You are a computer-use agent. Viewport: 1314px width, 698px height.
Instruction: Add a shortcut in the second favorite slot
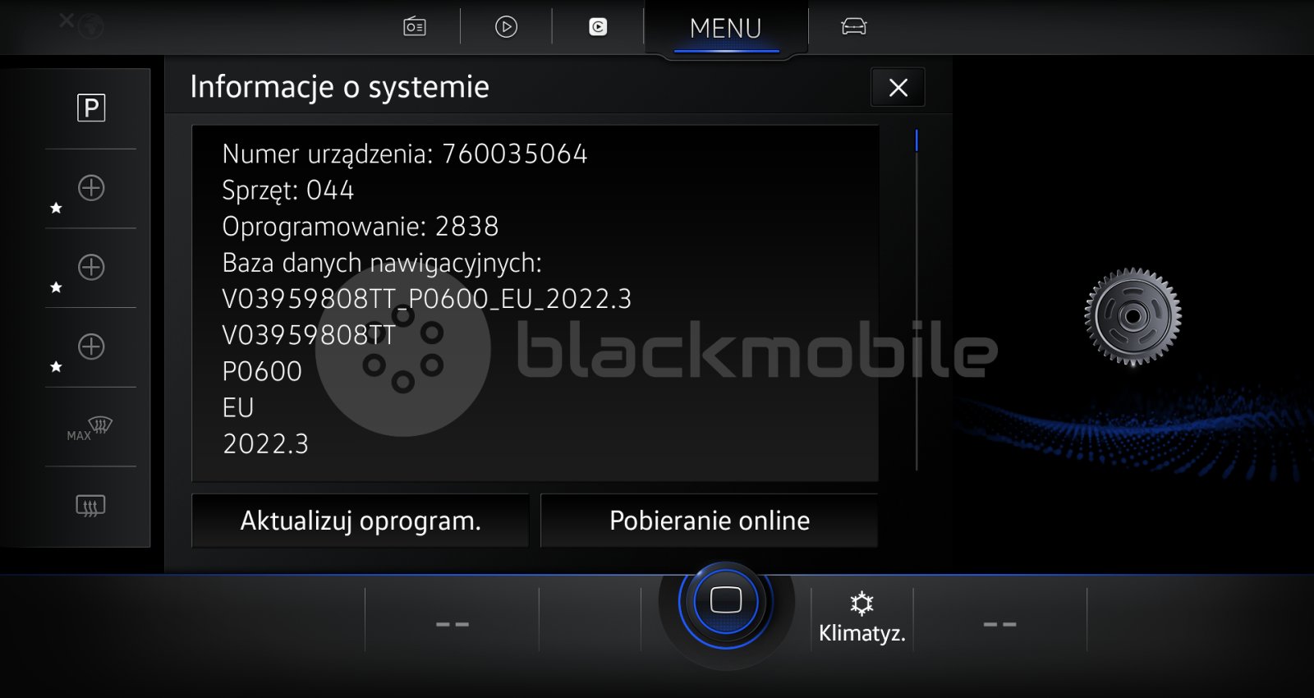point(91,268)
